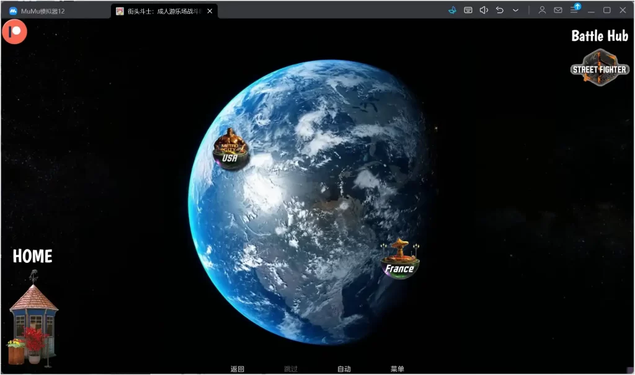The width and height of the screenshot is (635, 375).
Task: Expand the chevron dropdown in the title bar
Action: 515,10
